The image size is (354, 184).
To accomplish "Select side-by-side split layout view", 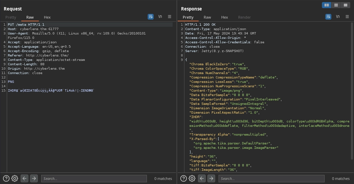I will click(326, 5).
